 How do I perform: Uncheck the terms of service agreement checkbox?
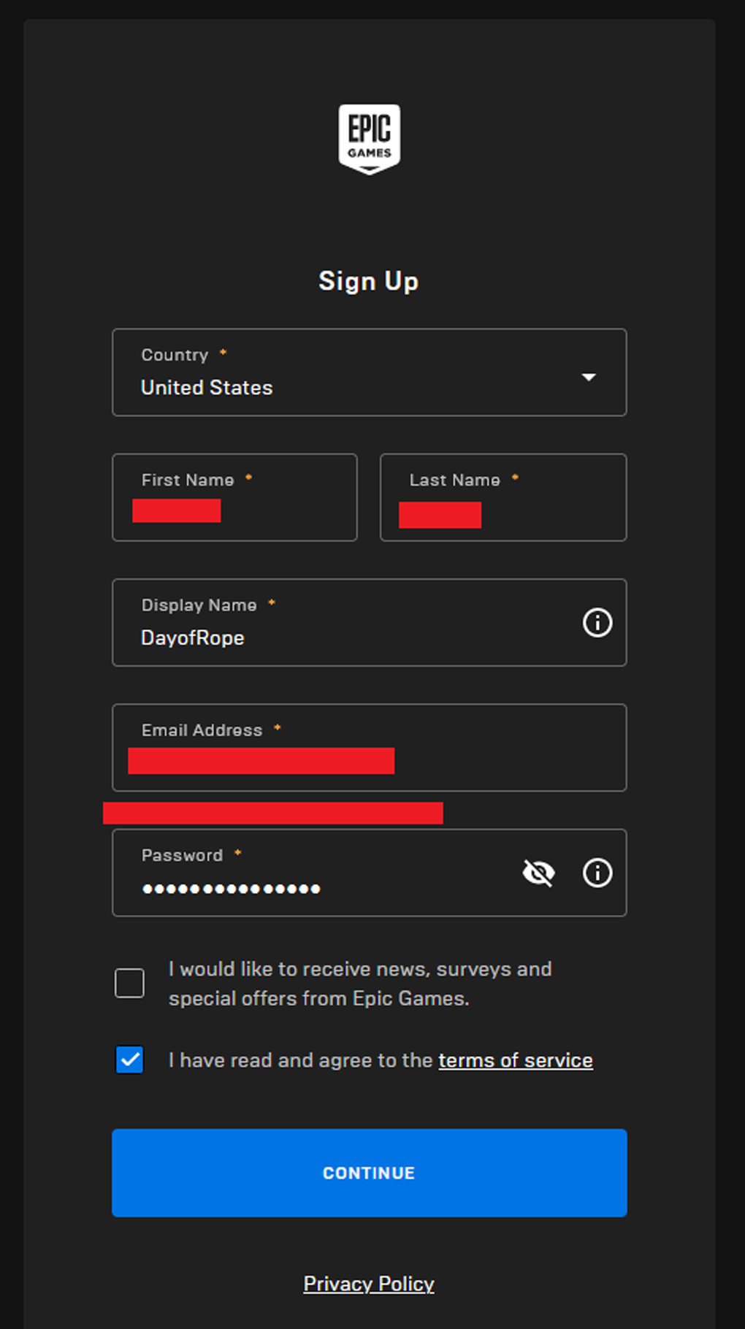click(x=130, y=1060)
